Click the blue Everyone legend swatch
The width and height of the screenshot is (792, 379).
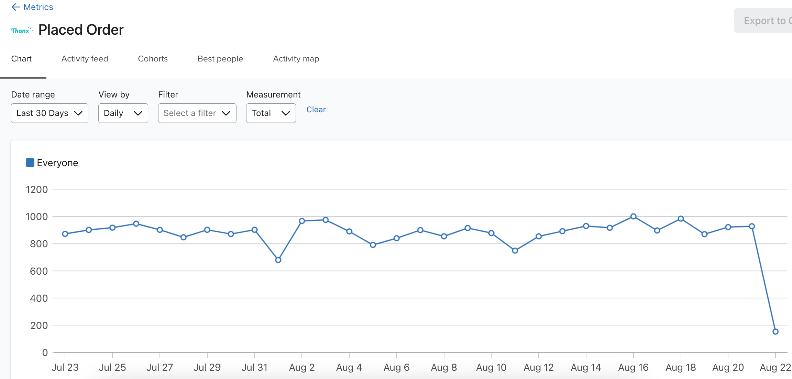[30, 163]
